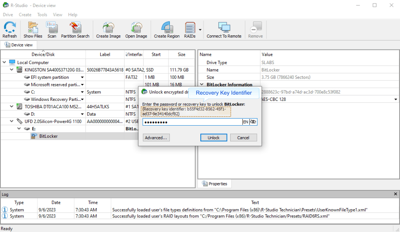Collapse the UFD Silicon-Power node
This screenshot has height=232, width=400.
tap(12, 121)
